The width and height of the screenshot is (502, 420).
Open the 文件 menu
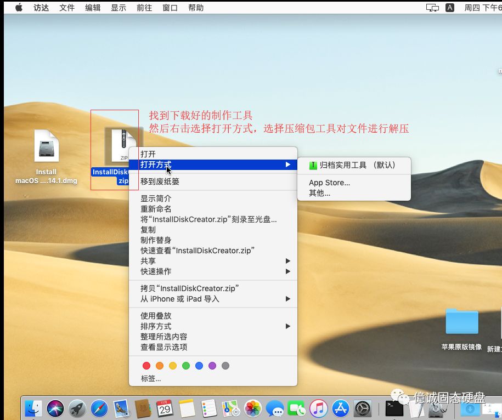point(67,8)
